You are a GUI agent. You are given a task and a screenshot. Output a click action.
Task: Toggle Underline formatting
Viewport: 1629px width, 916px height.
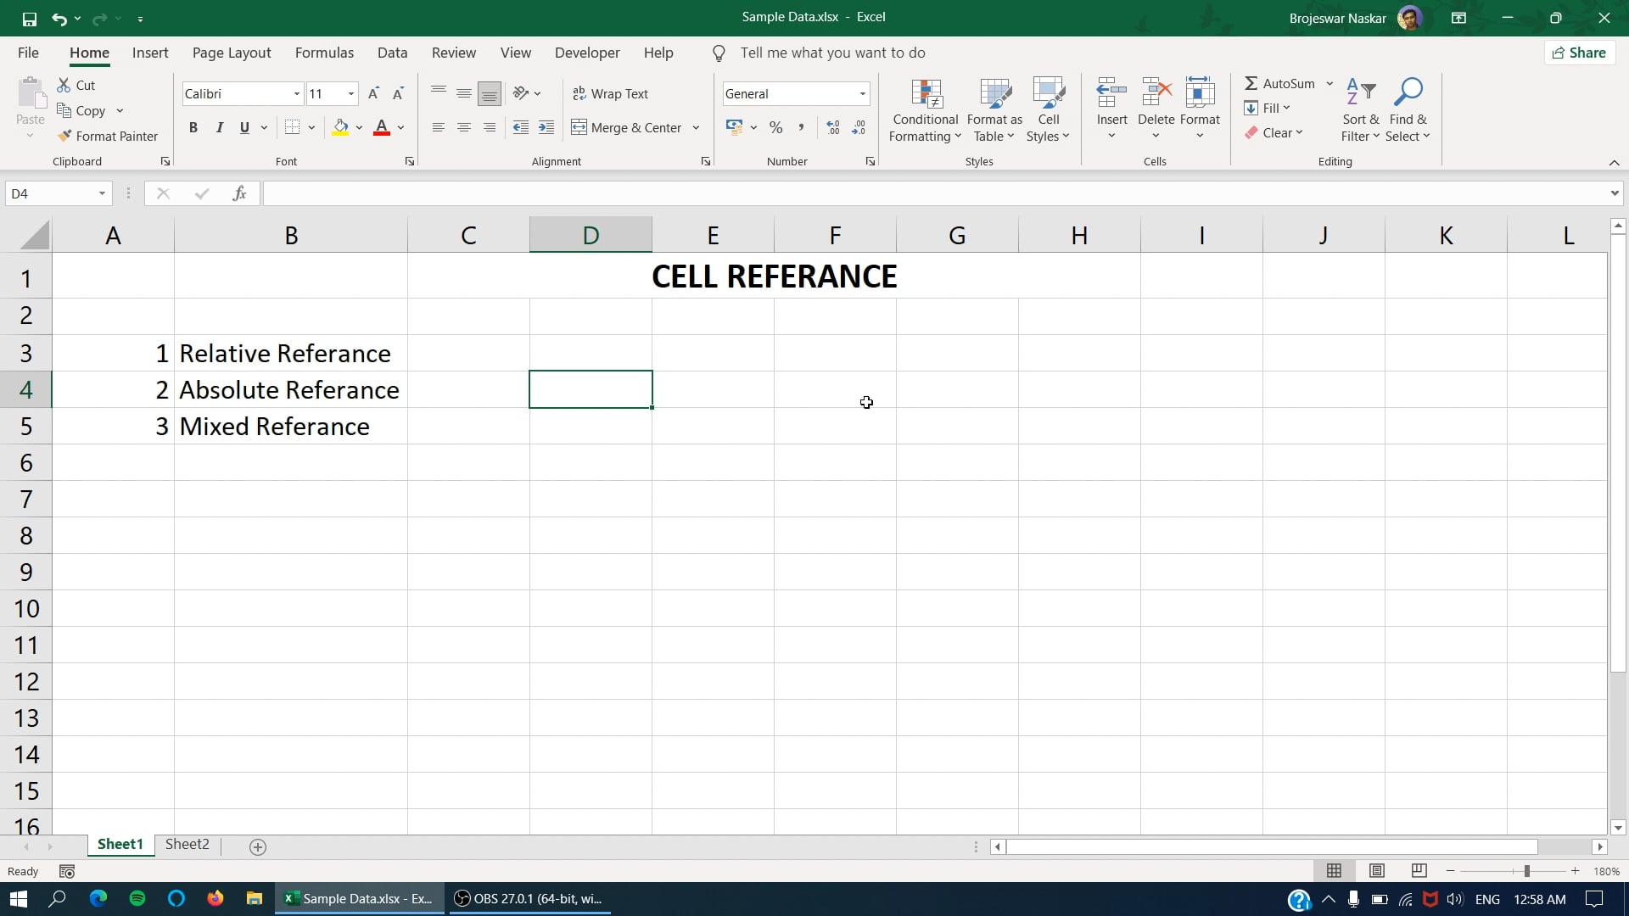click(244, 127)
